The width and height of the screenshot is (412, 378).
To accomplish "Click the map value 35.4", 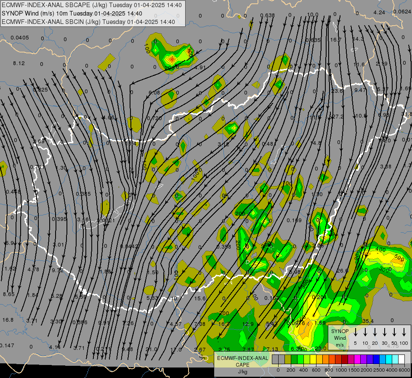I will point(367,321).
